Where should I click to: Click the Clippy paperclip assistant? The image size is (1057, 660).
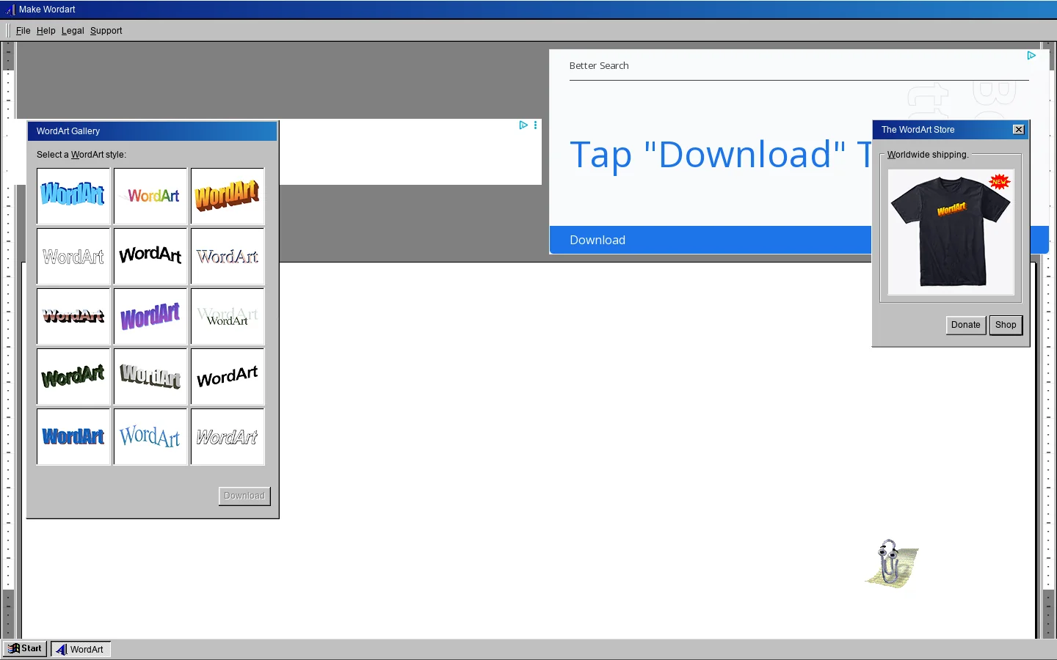click(x=891, y=563)
